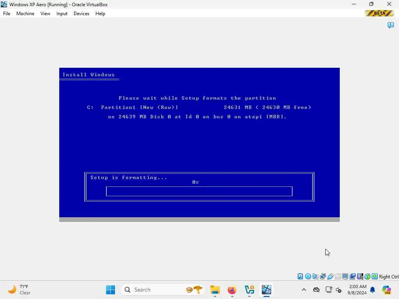This screenshot has width=399, height=299.
Task: Click the taskbar Search box
Action: (163, 290)
